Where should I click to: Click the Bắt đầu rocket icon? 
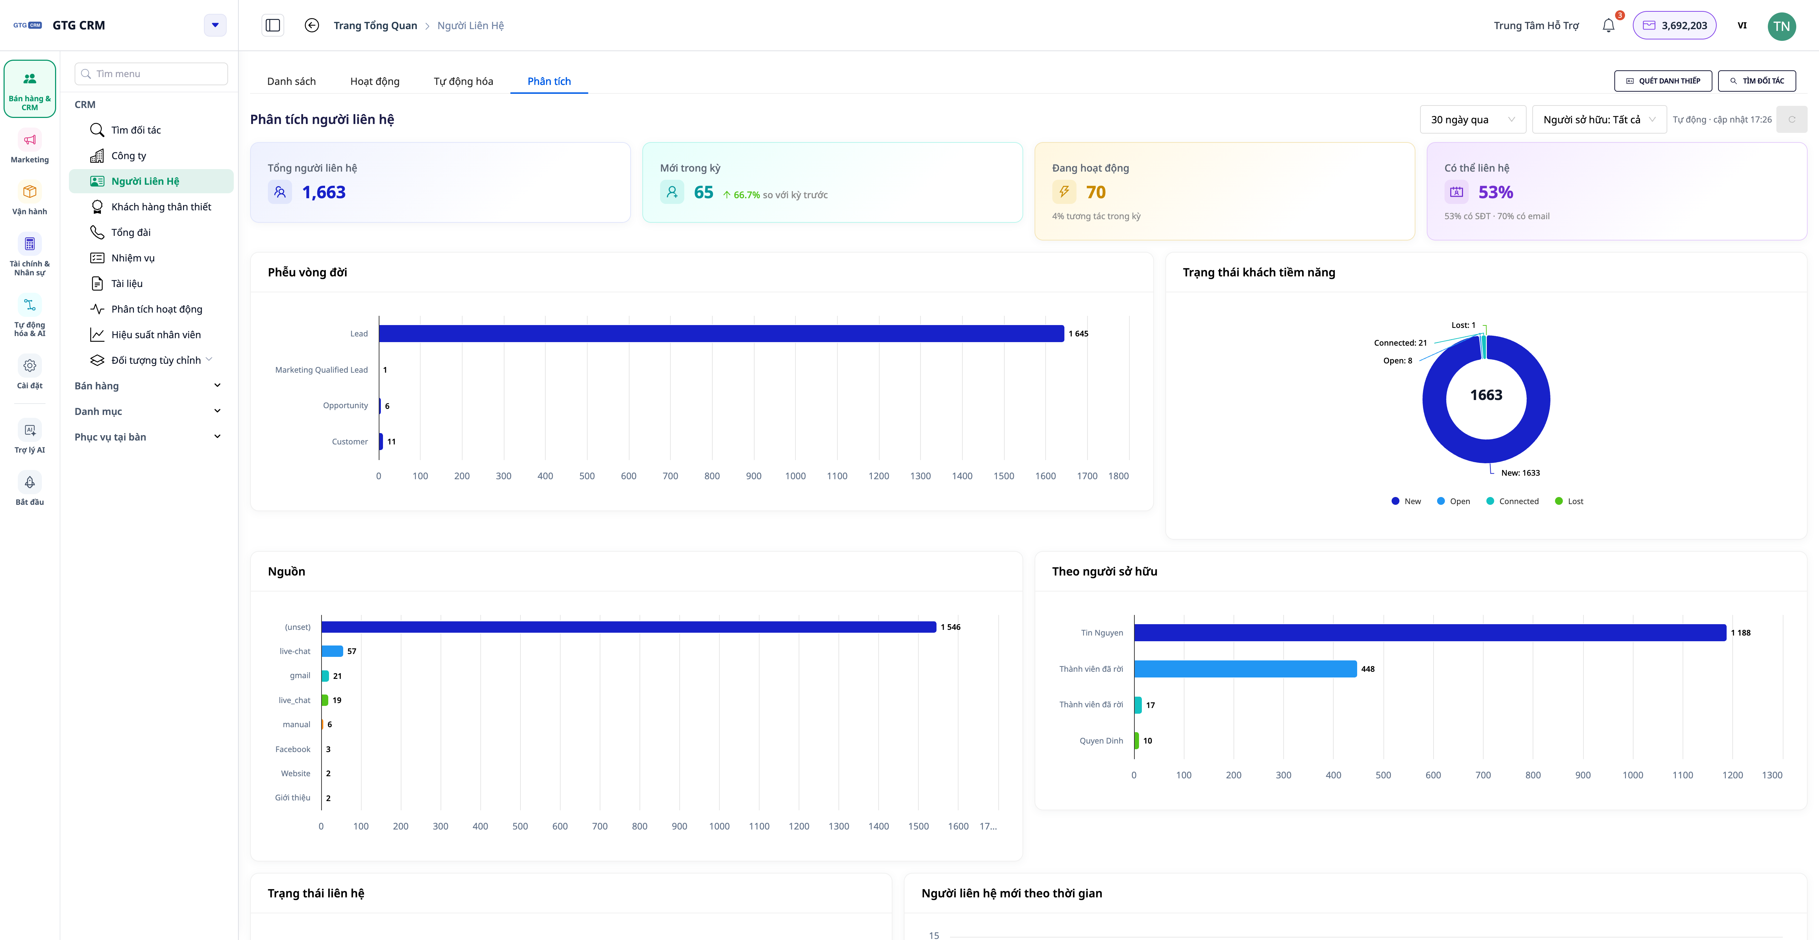(x=29, y=482)
